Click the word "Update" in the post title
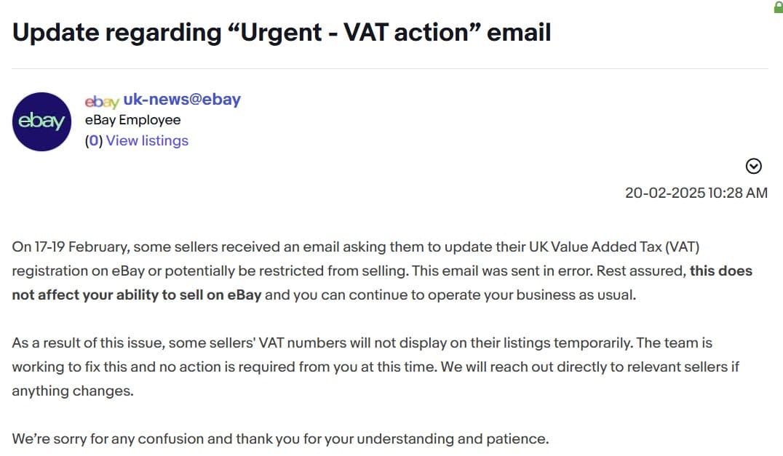Screen dimensions: 783x456 click(56, 33)
